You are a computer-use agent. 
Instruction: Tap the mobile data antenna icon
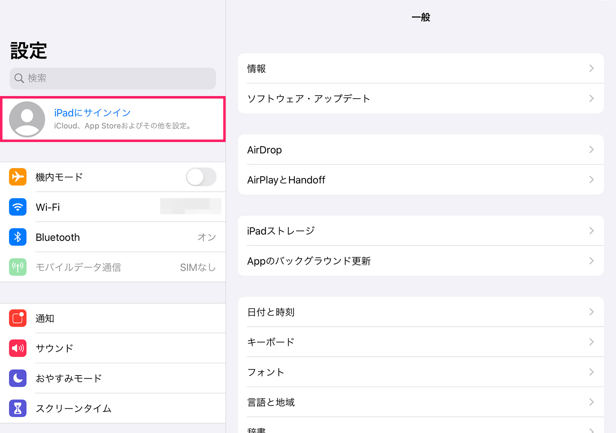coord(18,267)
